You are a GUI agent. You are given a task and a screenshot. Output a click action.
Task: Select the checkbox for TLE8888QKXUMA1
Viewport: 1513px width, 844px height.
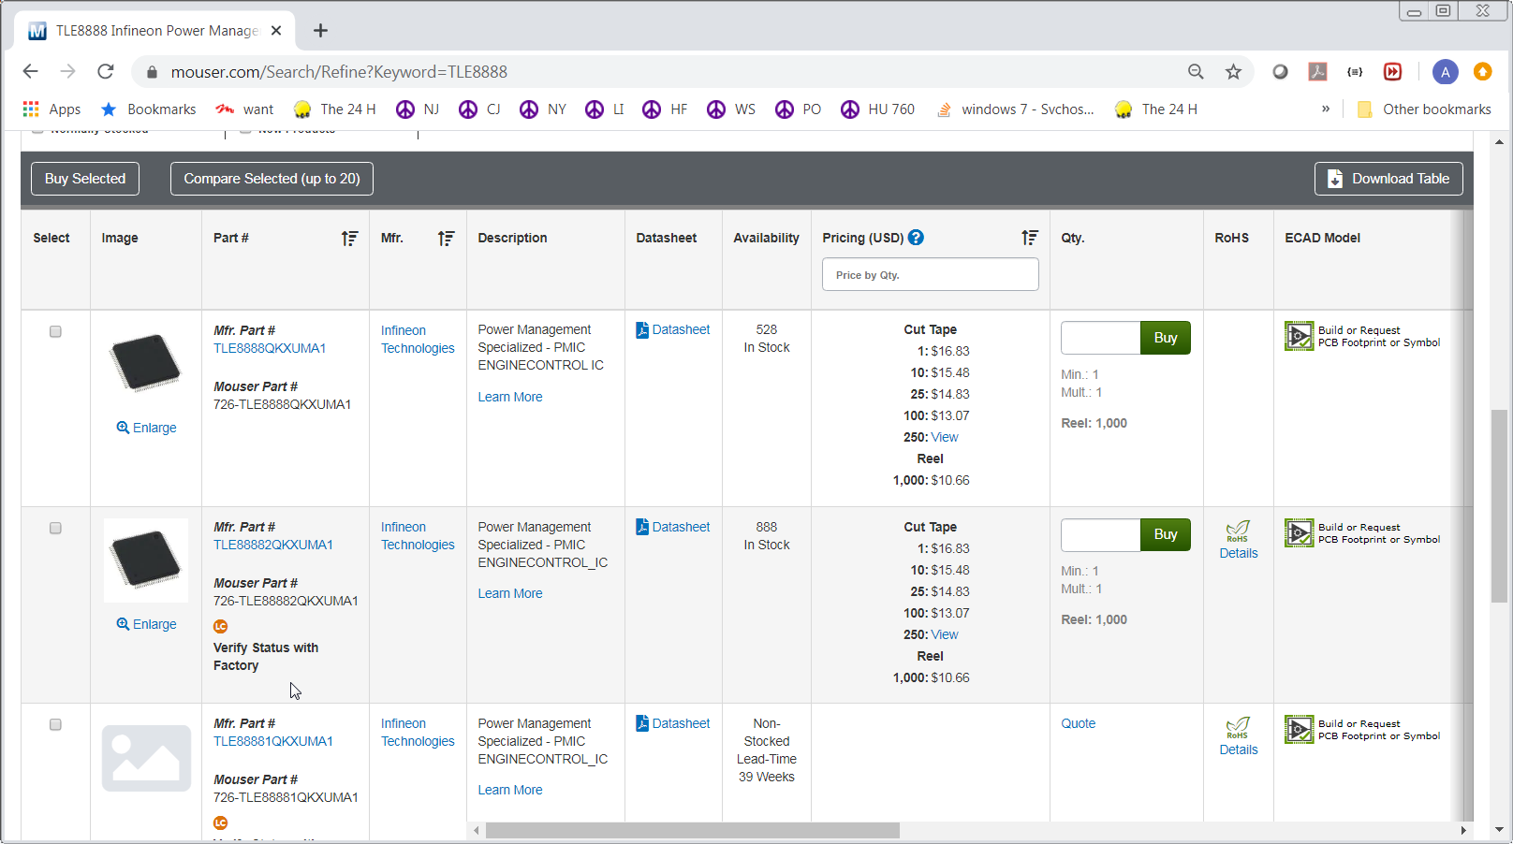[x=55, y=331]
